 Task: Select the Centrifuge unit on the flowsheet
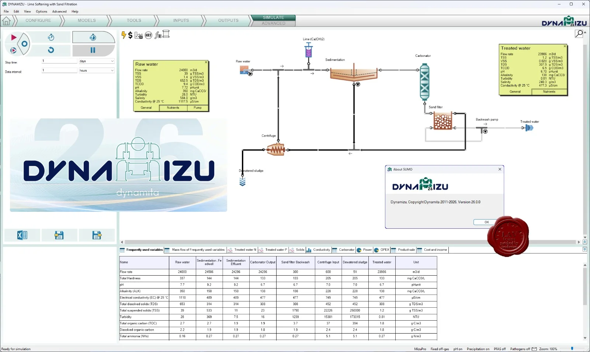(276, 149)
